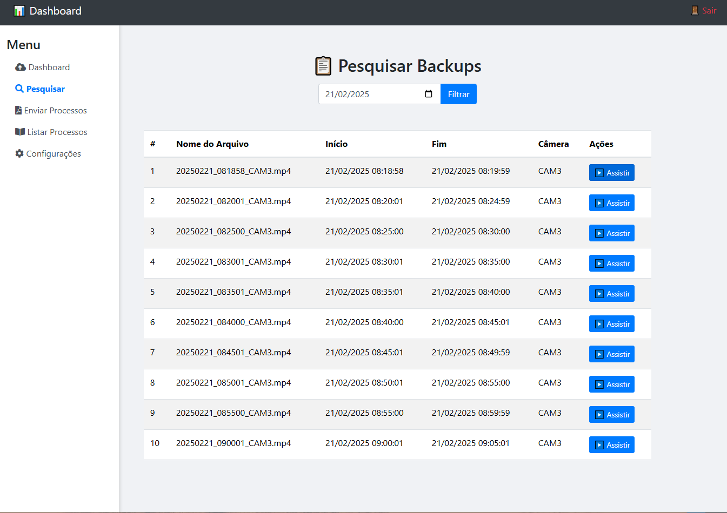Click Assistir for file 20250221_084000_CAM3.mp4
The image size is (727, 513).
click(x=611, y=324)
